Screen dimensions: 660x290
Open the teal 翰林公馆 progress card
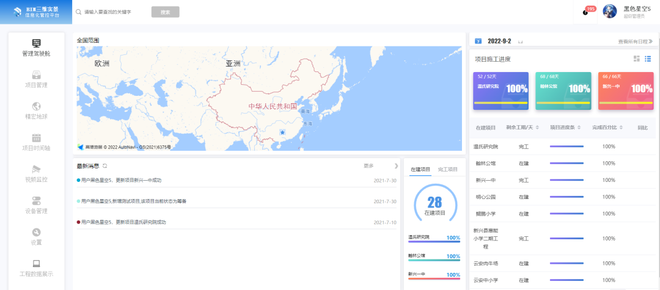[x=563, y=91]
